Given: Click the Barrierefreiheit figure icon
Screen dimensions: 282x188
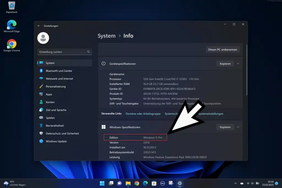Looking at the screenshot, I should (41, 126).
